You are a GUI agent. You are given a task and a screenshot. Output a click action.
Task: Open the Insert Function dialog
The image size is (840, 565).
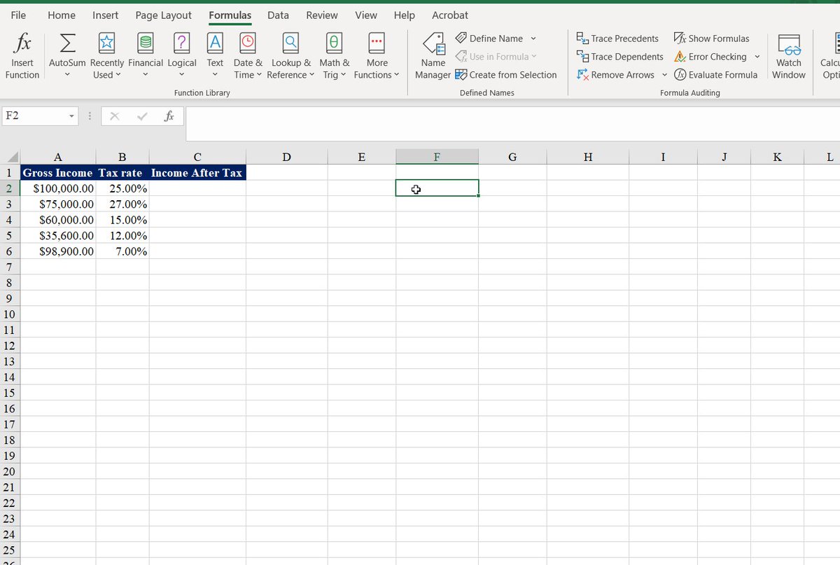22,56
